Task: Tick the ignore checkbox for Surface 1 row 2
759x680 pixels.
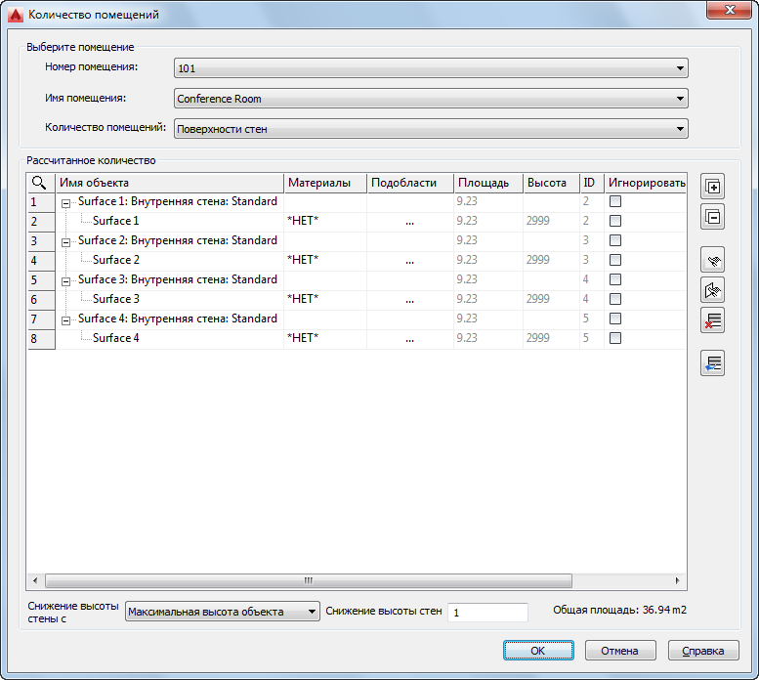Action: (615, 221)
